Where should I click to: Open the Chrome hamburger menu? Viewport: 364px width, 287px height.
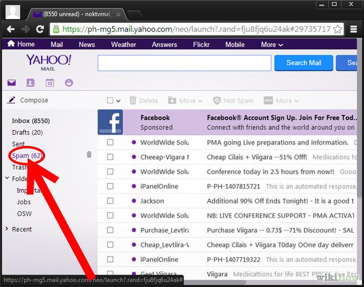pos(354,29)
